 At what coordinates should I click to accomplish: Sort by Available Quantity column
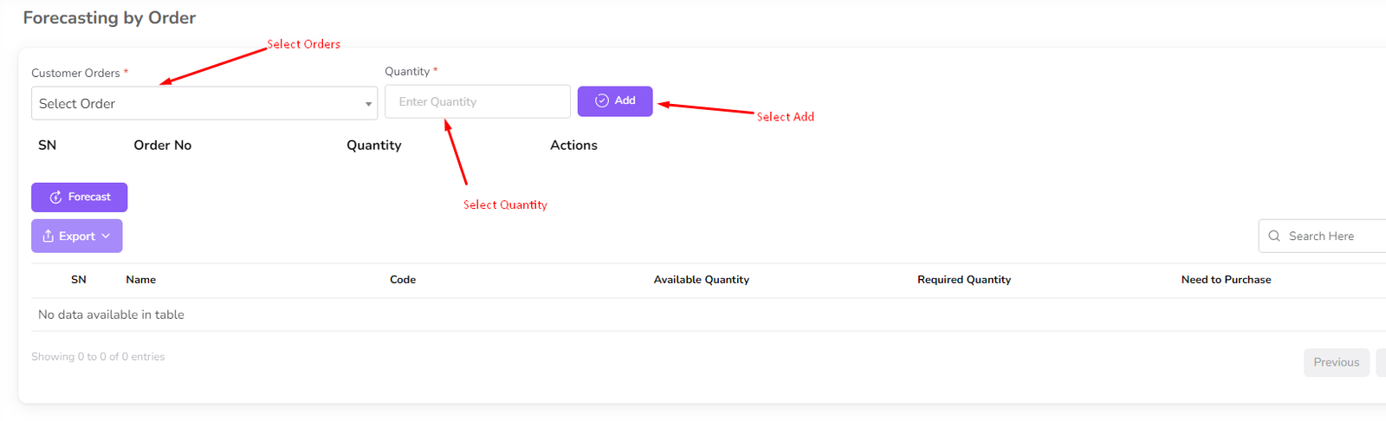(x=701, y=280)
